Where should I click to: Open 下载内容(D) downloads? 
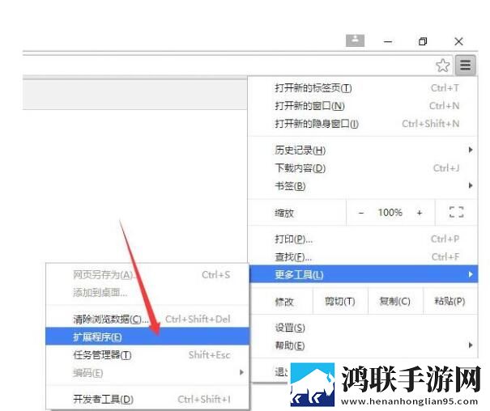(x=363, y=168)
